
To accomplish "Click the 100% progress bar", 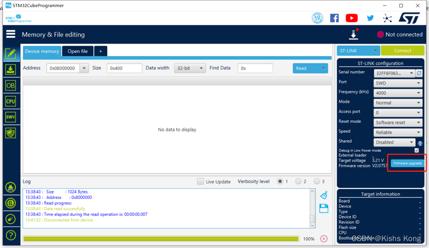I will click(x=161, y=239).
